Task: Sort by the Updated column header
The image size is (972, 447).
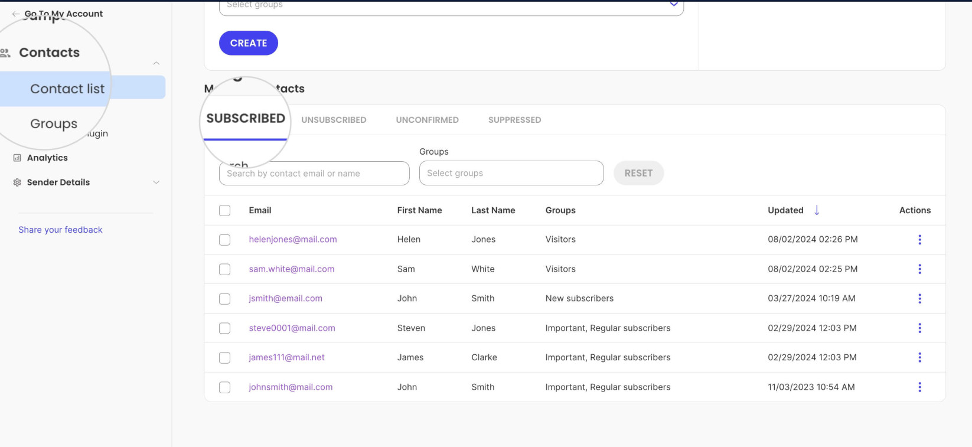Action: point(785,210)
